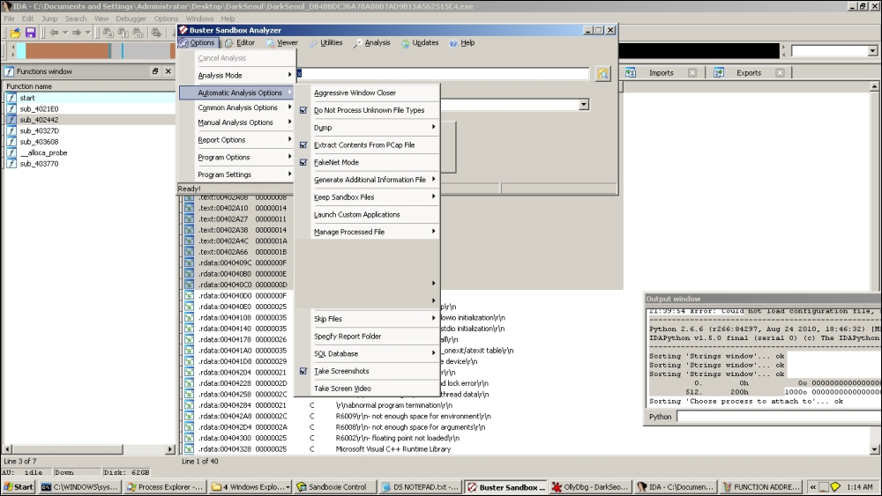
Task: Click the Open file icon in the IDA toolbar
Action: pos(15,33)
